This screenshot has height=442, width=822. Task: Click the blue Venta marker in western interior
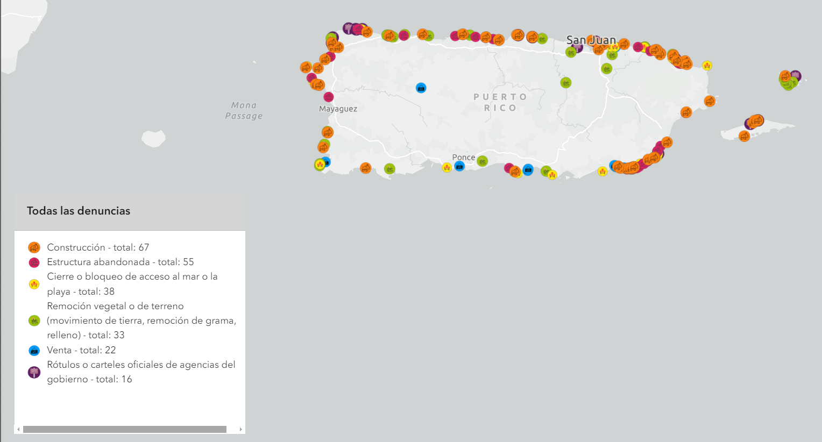pos(421,88)
